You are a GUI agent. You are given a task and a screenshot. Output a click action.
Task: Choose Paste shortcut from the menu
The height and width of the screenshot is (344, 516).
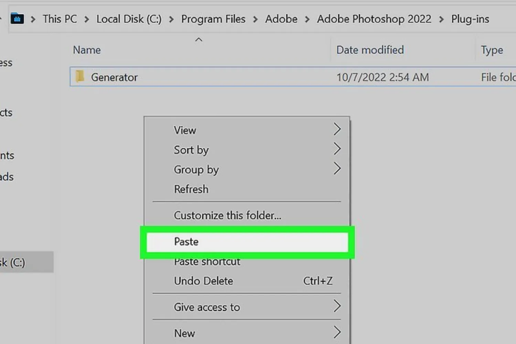[x=207, y=261]
